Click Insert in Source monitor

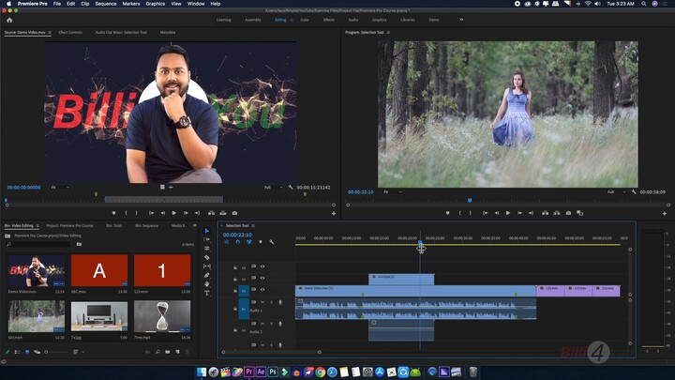(211, 213)
